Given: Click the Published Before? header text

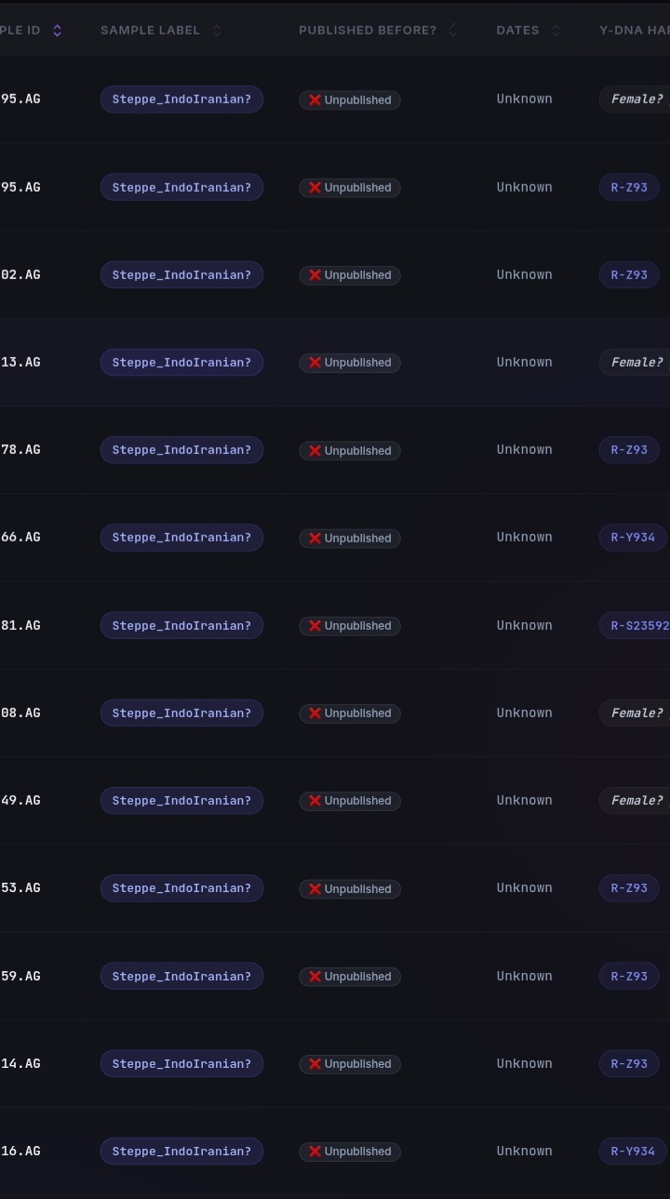Looking at the screenshot, I should [x=368, y=31].
